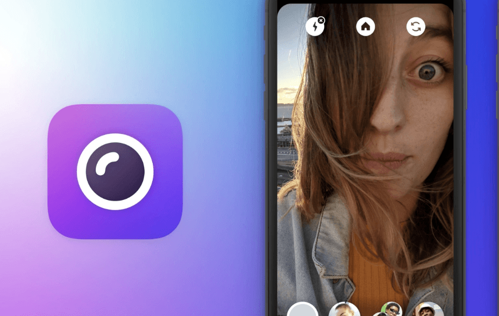Tap the woman's eye in viewfinder
499x316 pixels.
[x=427, y=73]
